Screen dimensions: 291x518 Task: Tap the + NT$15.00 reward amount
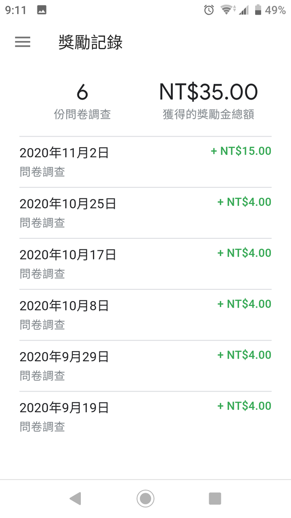[241, 151]
